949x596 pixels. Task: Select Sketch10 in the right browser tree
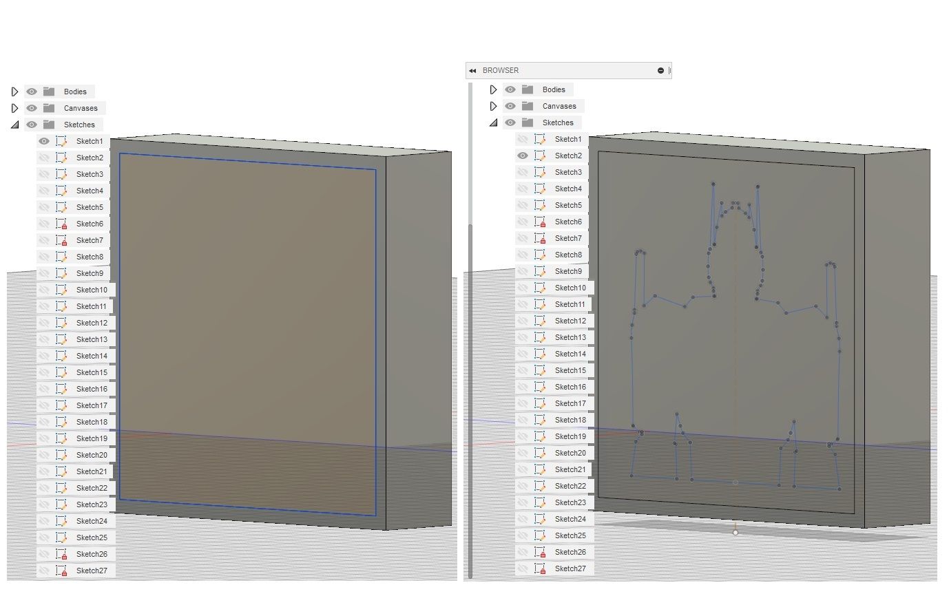coord(570,288)
